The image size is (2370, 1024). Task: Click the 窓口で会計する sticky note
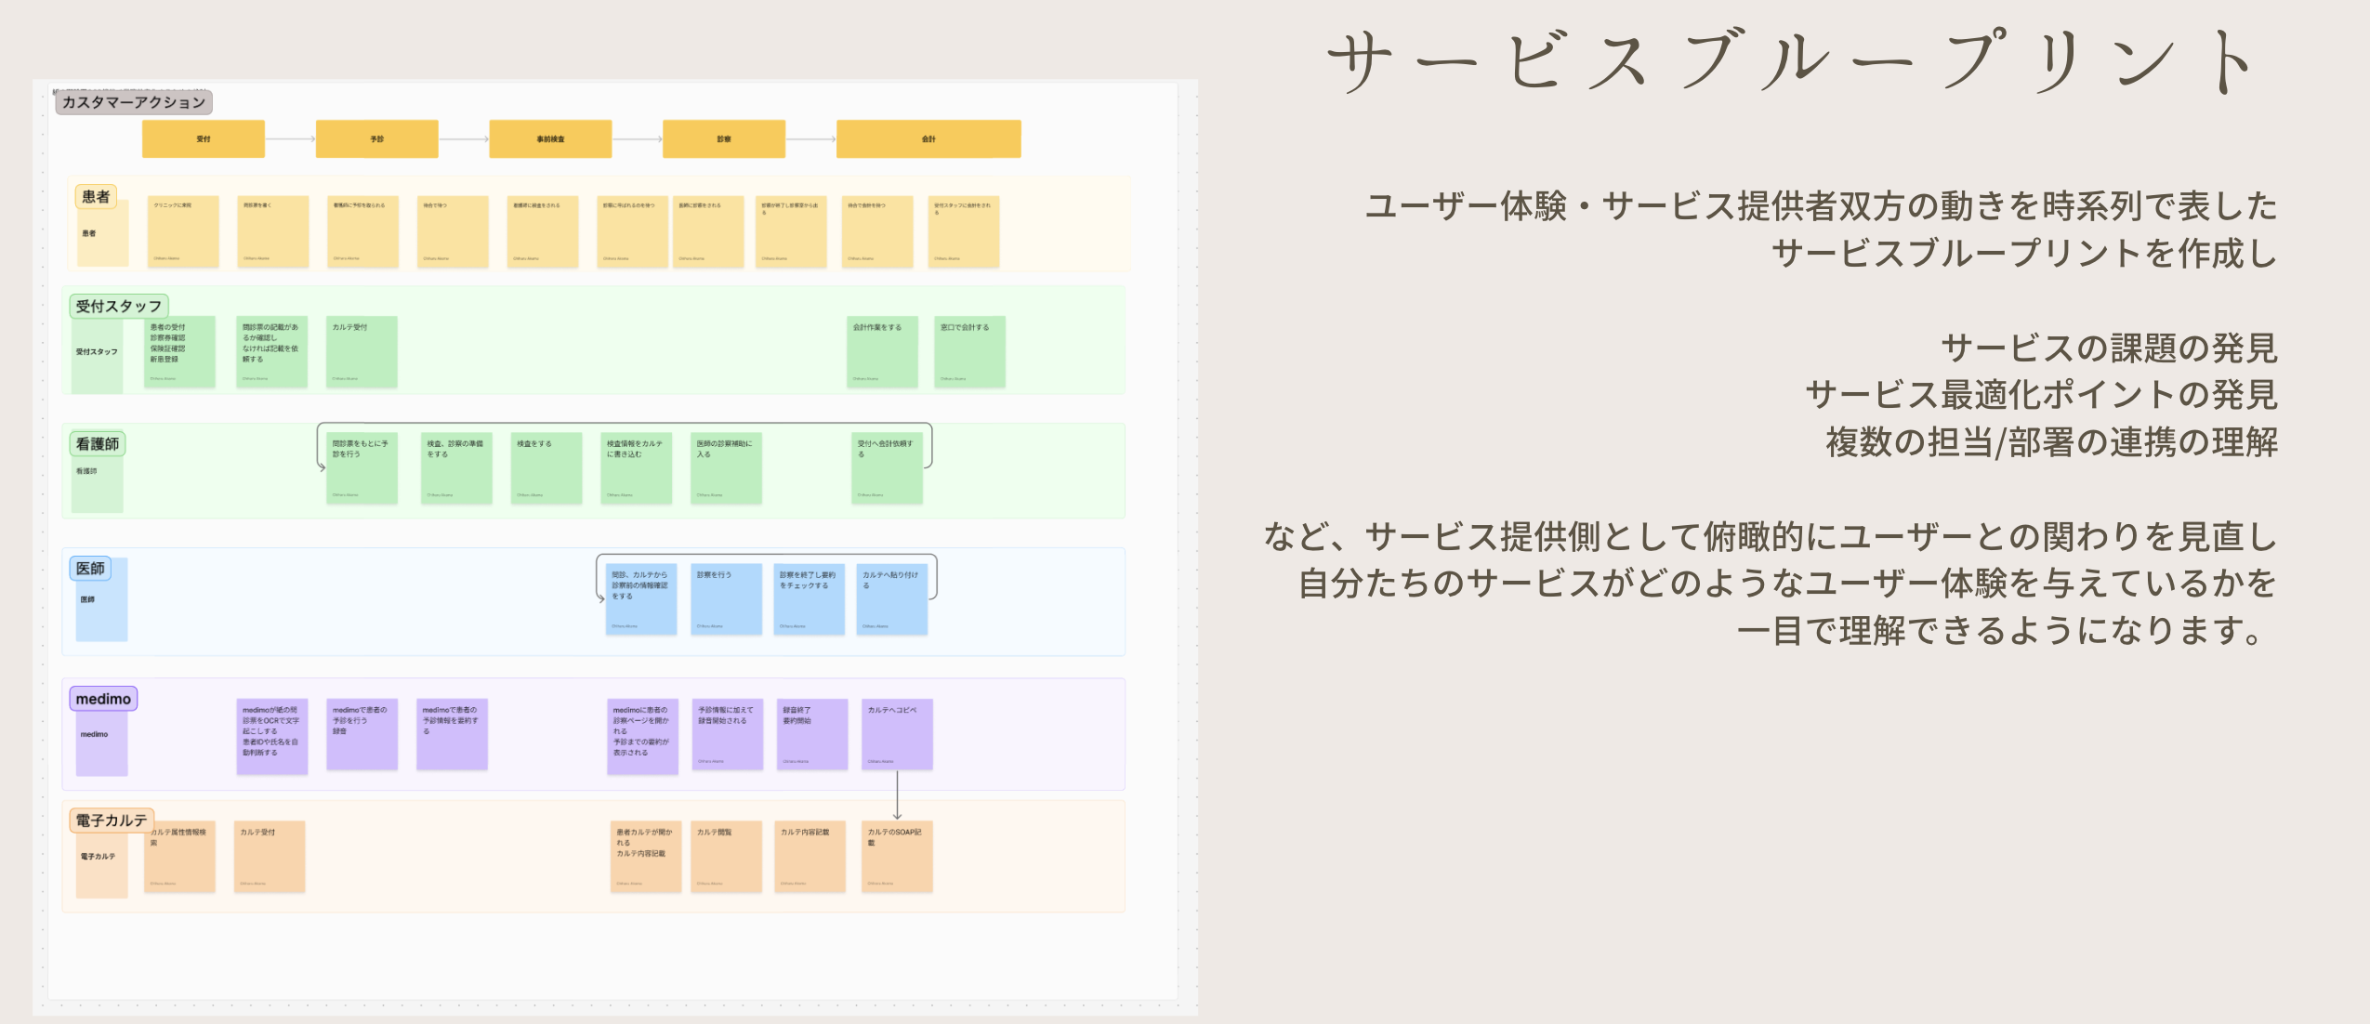click(969, 351)
